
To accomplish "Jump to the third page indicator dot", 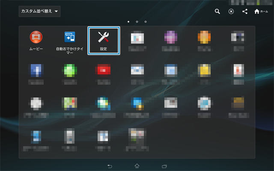I will click(x=146, y=21).
